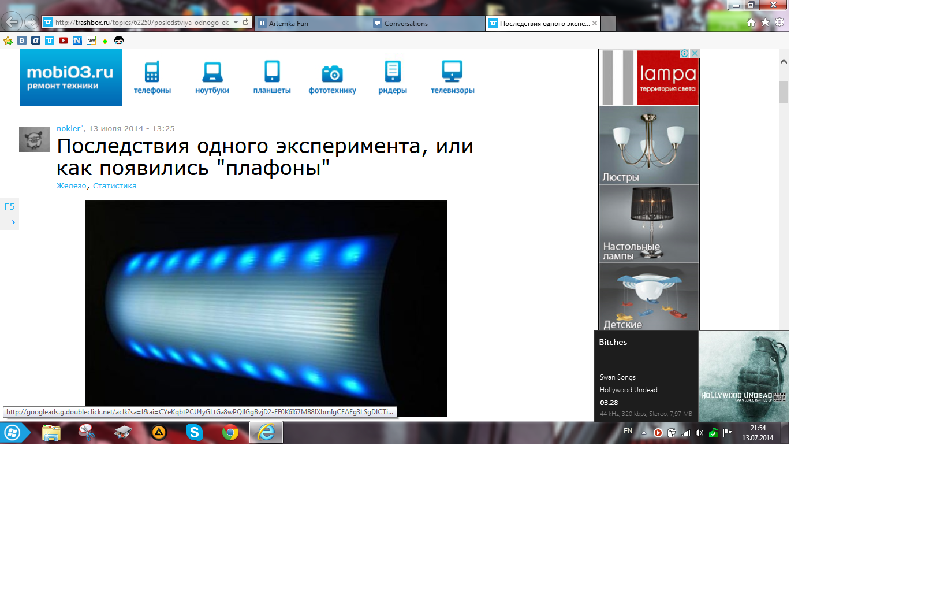Open the browser Tools gear icon
Image resolution: width=940 pixels, height=609 pixels.
(779, 23)
